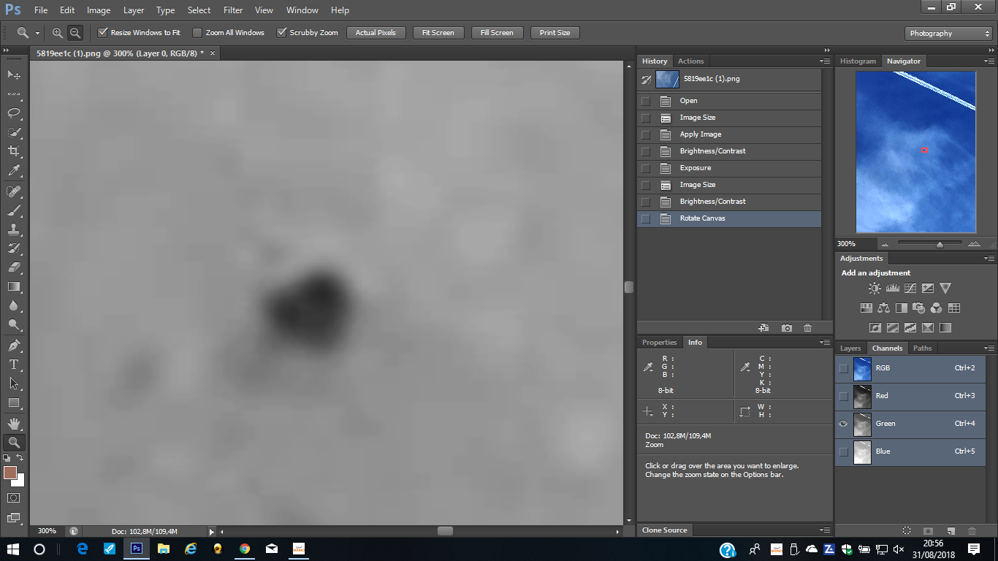
Task: Create new snapshot camera icon in History
Action: point(786,328)
